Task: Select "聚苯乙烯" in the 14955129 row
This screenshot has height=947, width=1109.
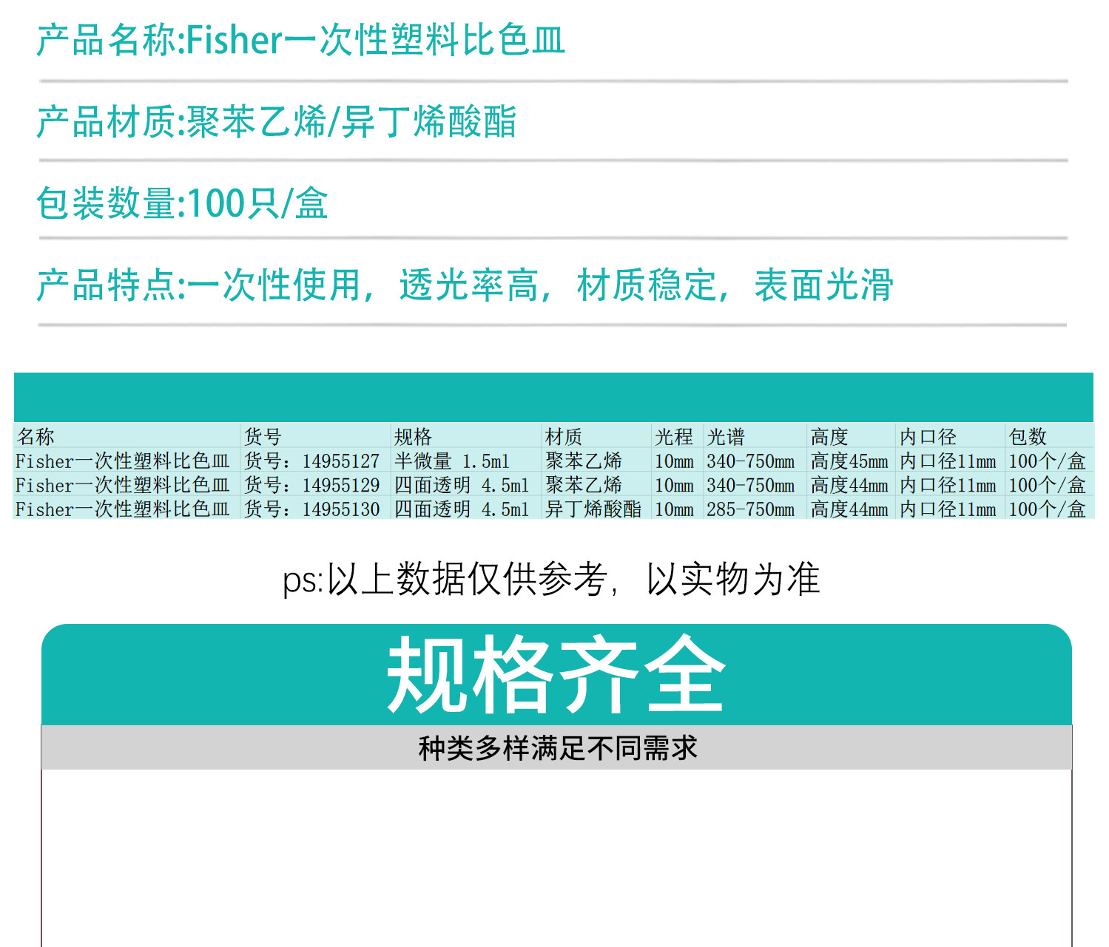Action: click(x=584, y=485)
